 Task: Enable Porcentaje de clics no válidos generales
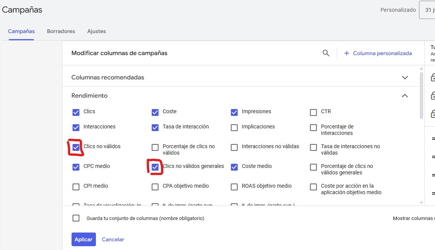pos(313,167)
